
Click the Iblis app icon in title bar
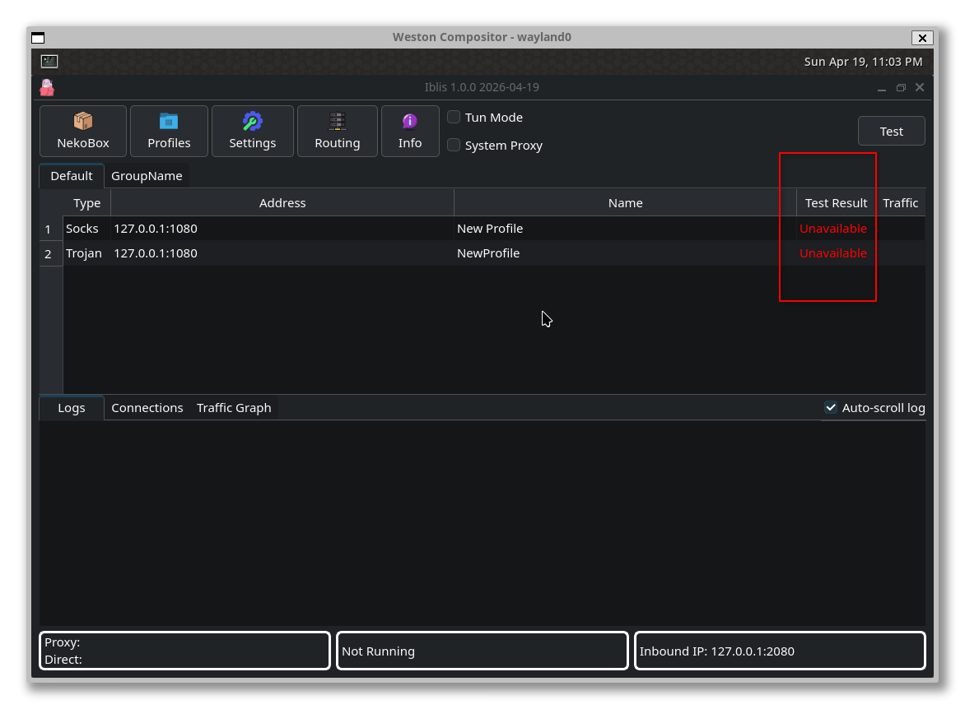point(47,88)
